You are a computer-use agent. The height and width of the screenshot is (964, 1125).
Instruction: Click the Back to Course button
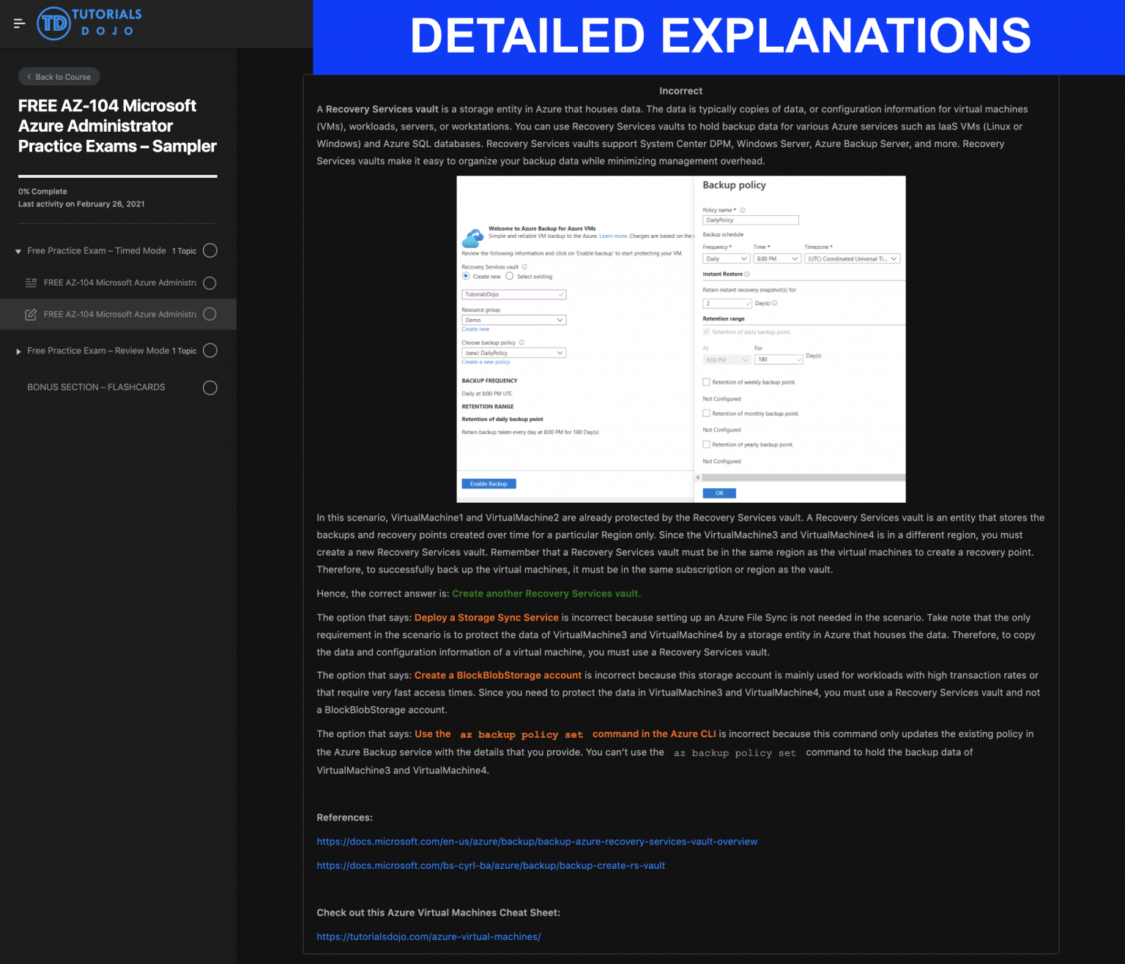[x=59, y=77]
